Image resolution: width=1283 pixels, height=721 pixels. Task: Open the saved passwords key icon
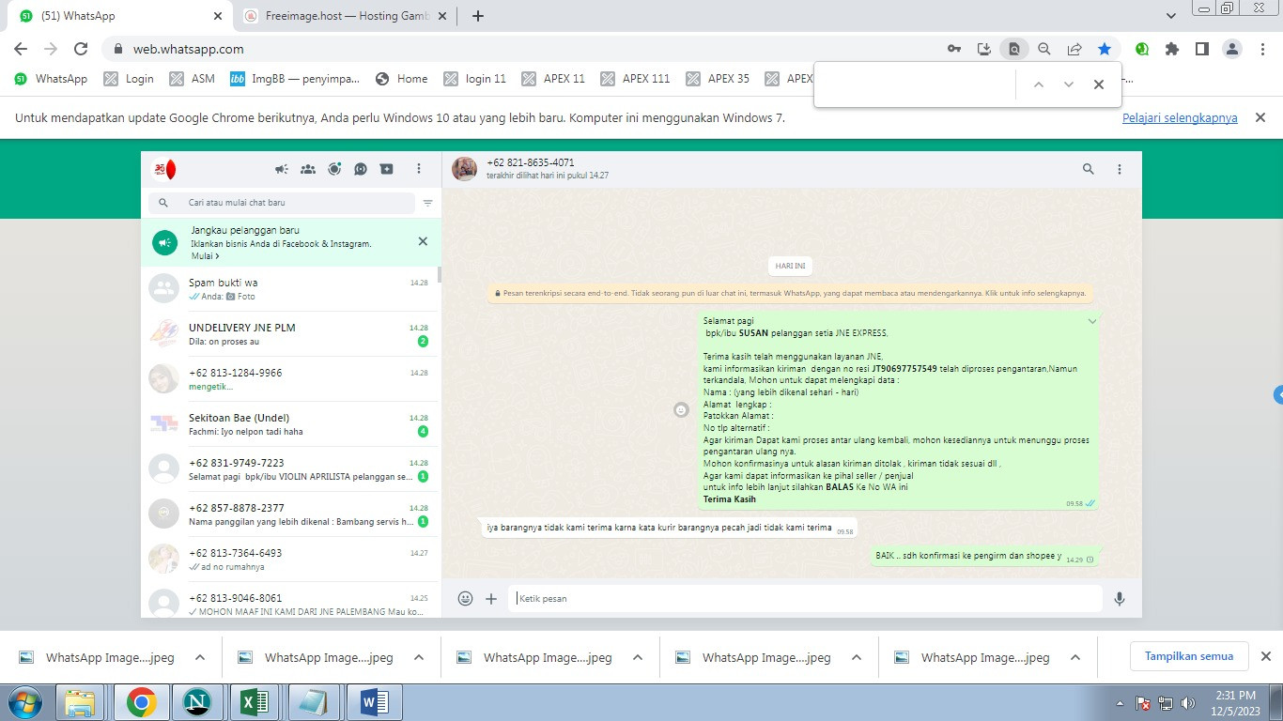click(x=953, y=49)
